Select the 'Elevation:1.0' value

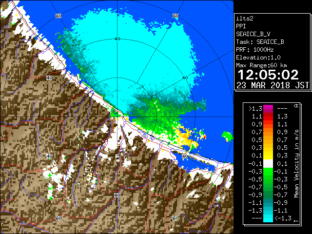[258, 58]
